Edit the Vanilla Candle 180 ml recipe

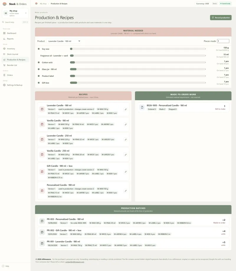(x=126, y=124)
